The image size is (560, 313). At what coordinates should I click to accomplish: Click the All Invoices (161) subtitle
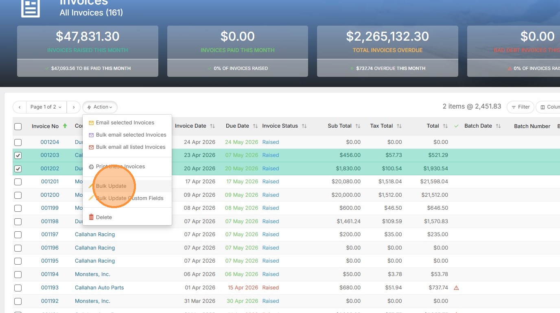(x=91, y=13)
